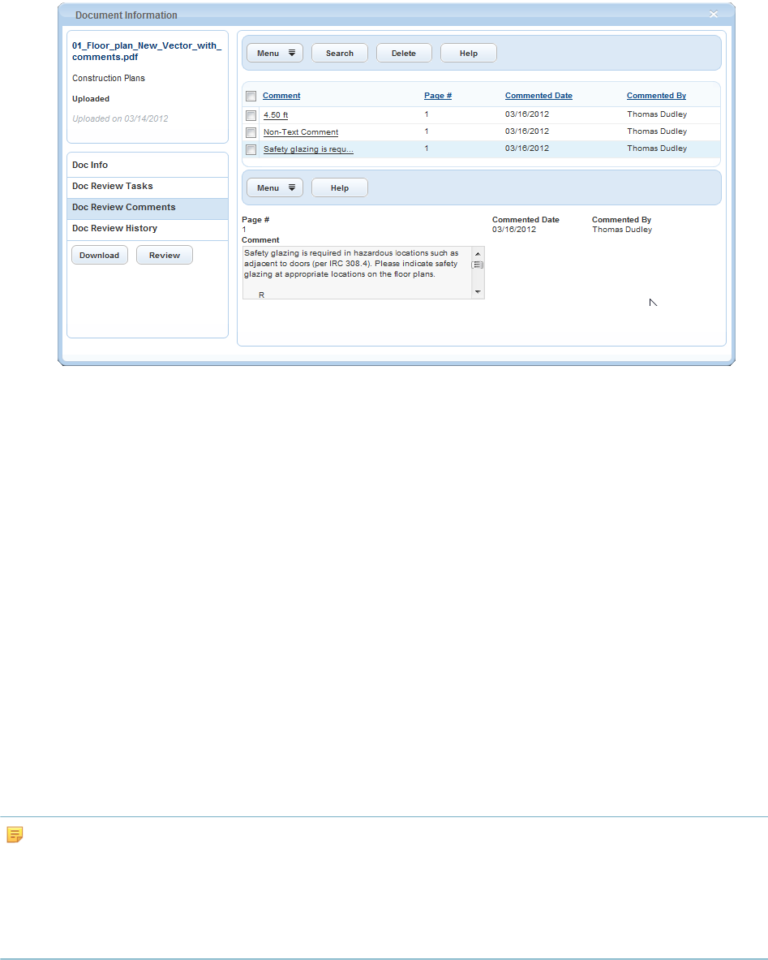Click comment box scroll up arrow
This screenshot has height=960, width=768.
(478, 253)
